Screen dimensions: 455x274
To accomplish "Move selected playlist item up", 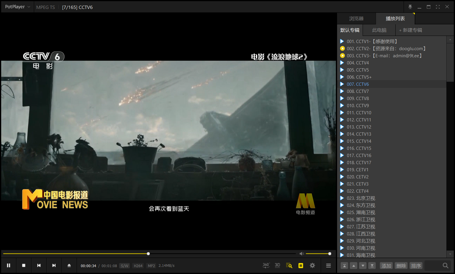I will [x=353, y=266].
